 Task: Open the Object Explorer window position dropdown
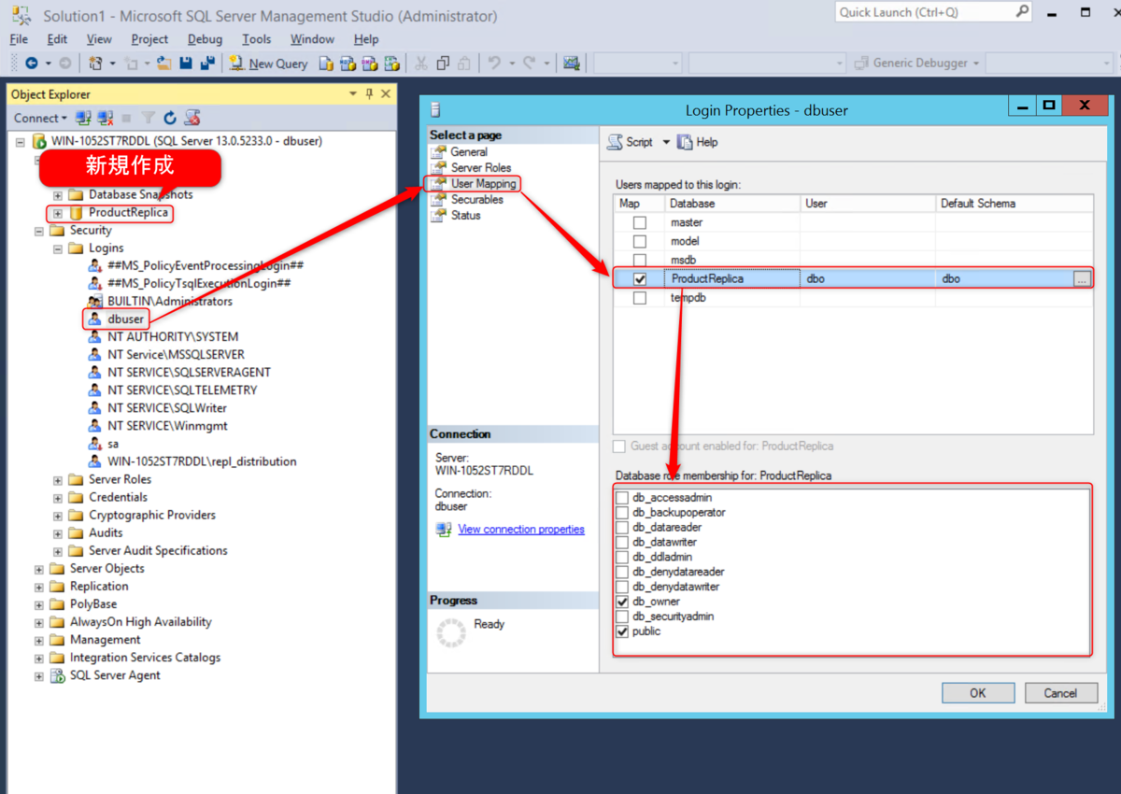[x=353, y=94]
